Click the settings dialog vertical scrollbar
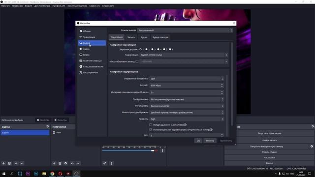This screenshot has height=177, width=315. [x=232, y=84]
